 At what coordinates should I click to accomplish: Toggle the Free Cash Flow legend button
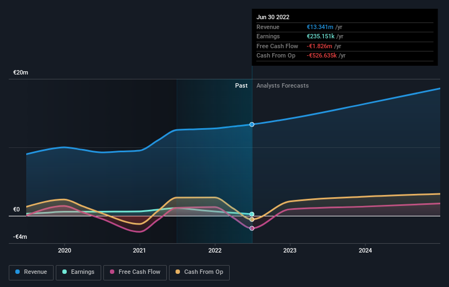click(x=135, y=272)
